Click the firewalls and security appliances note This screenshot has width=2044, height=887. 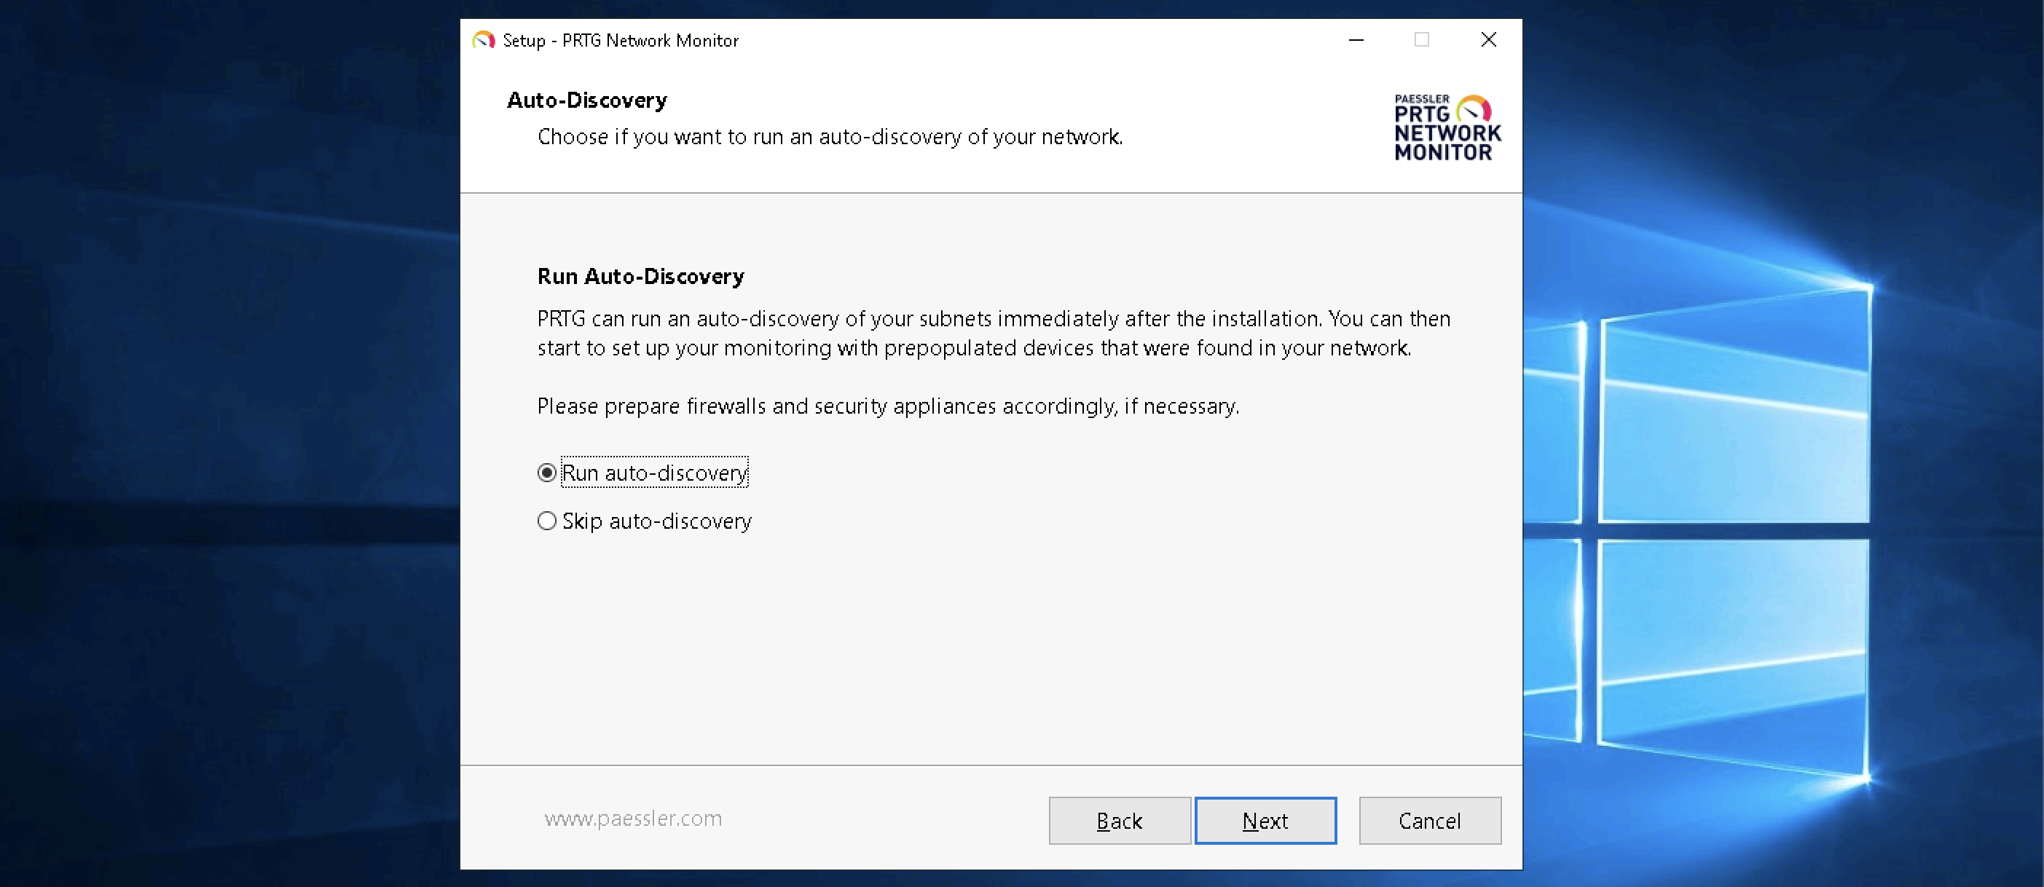pos(887,406)
